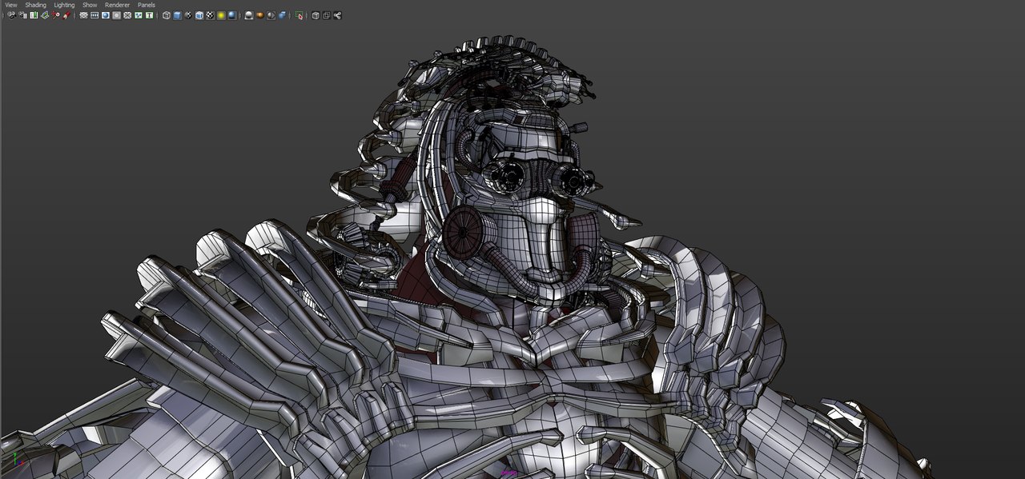Viewport: 1025px width, 479px height.
Task: Toggle the Safe Action icon
Action: [139, 15]
